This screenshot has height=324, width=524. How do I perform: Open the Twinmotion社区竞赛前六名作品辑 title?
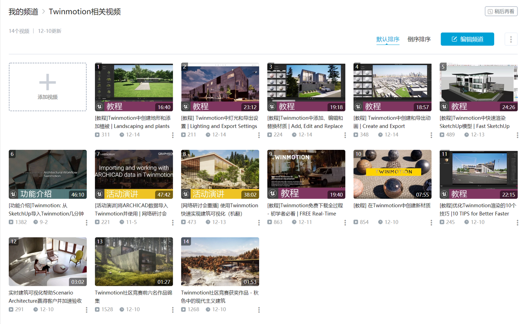133,297
